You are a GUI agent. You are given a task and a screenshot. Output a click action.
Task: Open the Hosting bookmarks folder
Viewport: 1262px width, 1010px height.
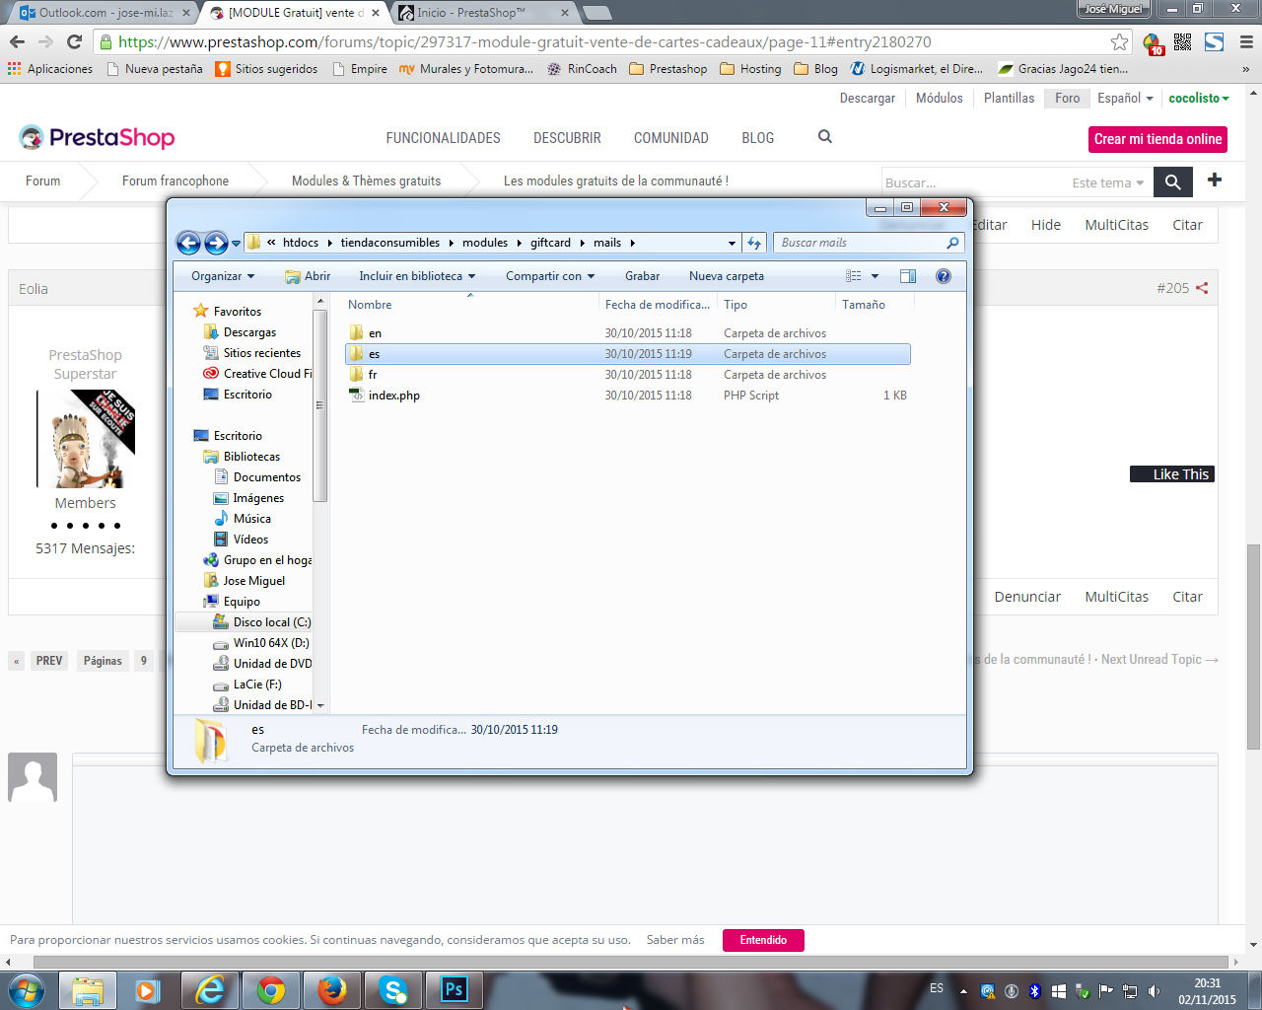pyautogui.click(x=750, y=69)
